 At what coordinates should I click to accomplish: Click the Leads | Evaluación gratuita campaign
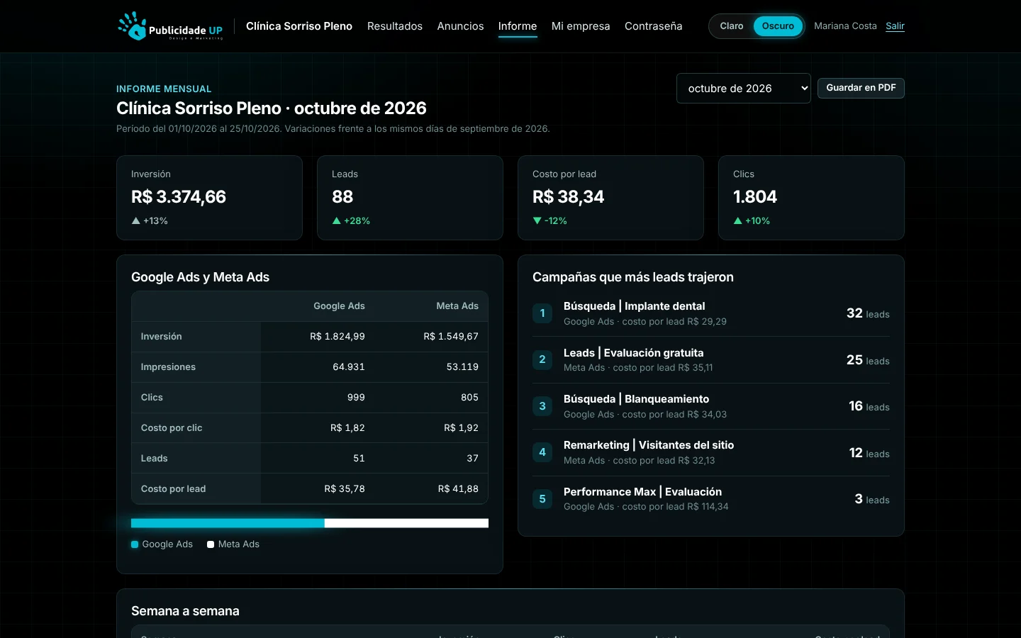pos(633,353)
